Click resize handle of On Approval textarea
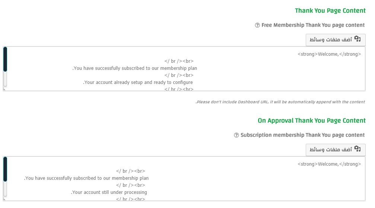This screenshot has width=375, height=208. [x=4, y=199]
